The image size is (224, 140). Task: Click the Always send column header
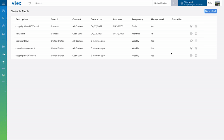157,19
